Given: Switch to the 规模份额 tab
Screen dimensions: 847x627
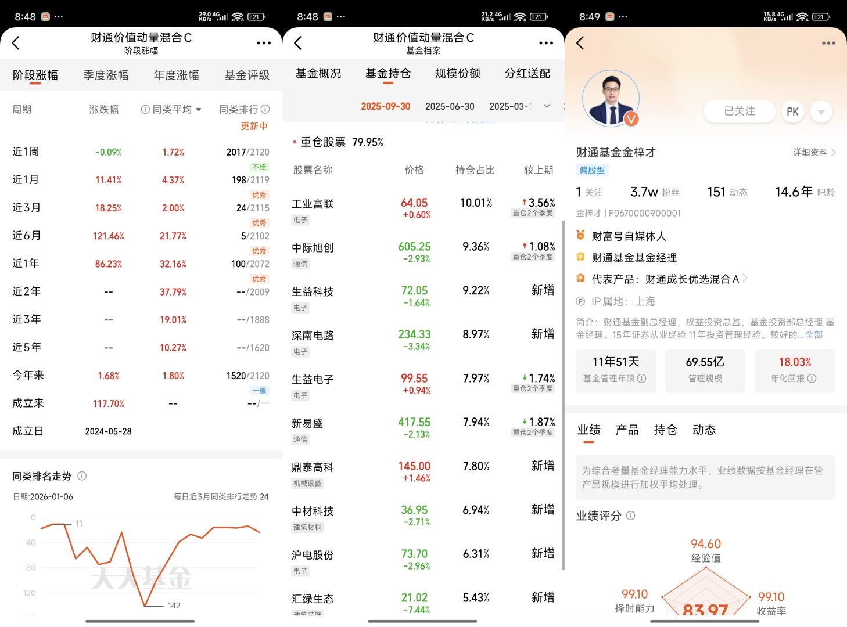Looking at the screenshot, I should tap(458, 74).
